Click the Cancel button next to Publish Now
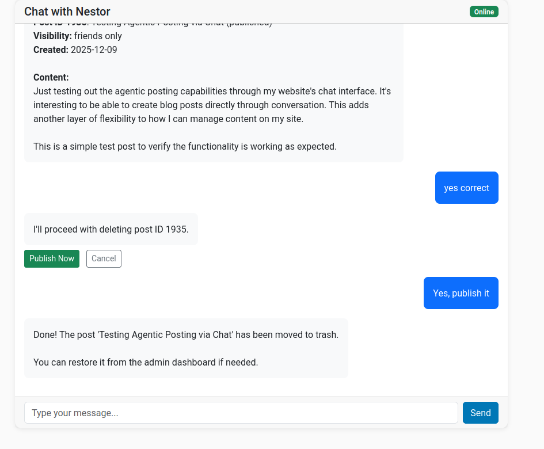The image size is (544, 449). 104,258
